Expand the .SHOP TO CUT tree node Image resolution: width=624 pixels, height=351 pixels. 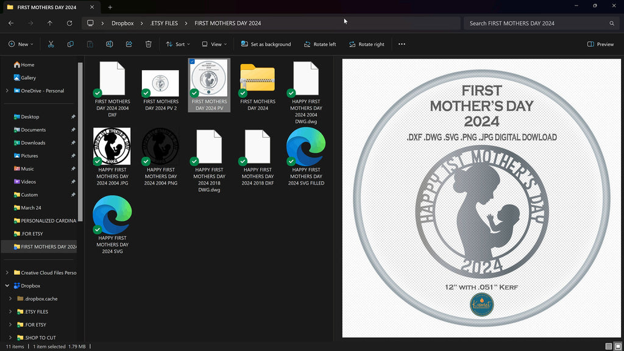coord(11,338)
